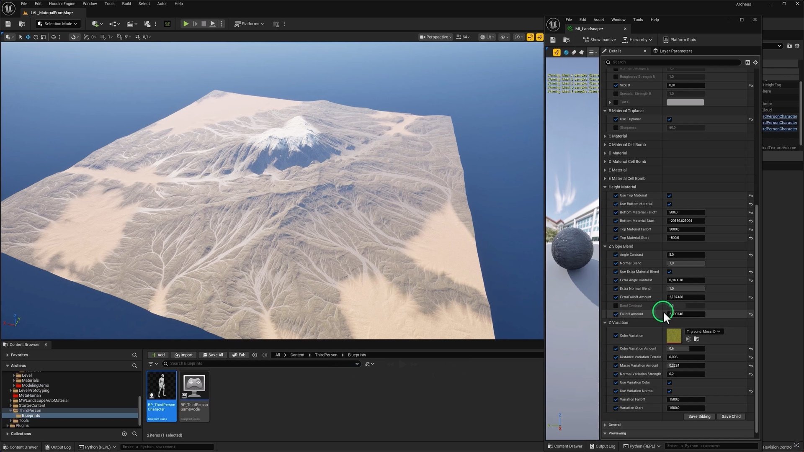The image size is (804, 452).
Task: Uncheck the Use Top Material value
Action: (x=669, y=195)
